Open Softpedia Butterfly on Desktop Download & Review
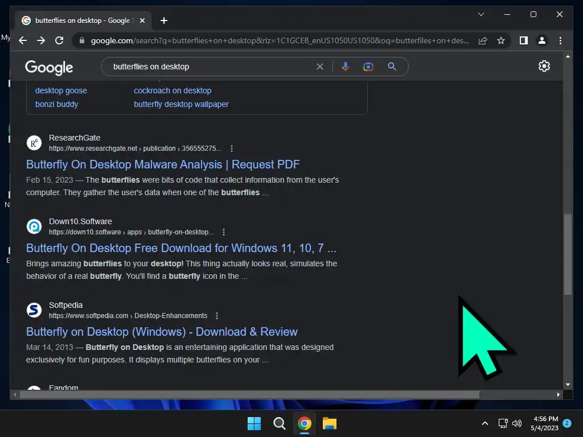583x437 pixels. pyautogui.click(x=162, y=332)
